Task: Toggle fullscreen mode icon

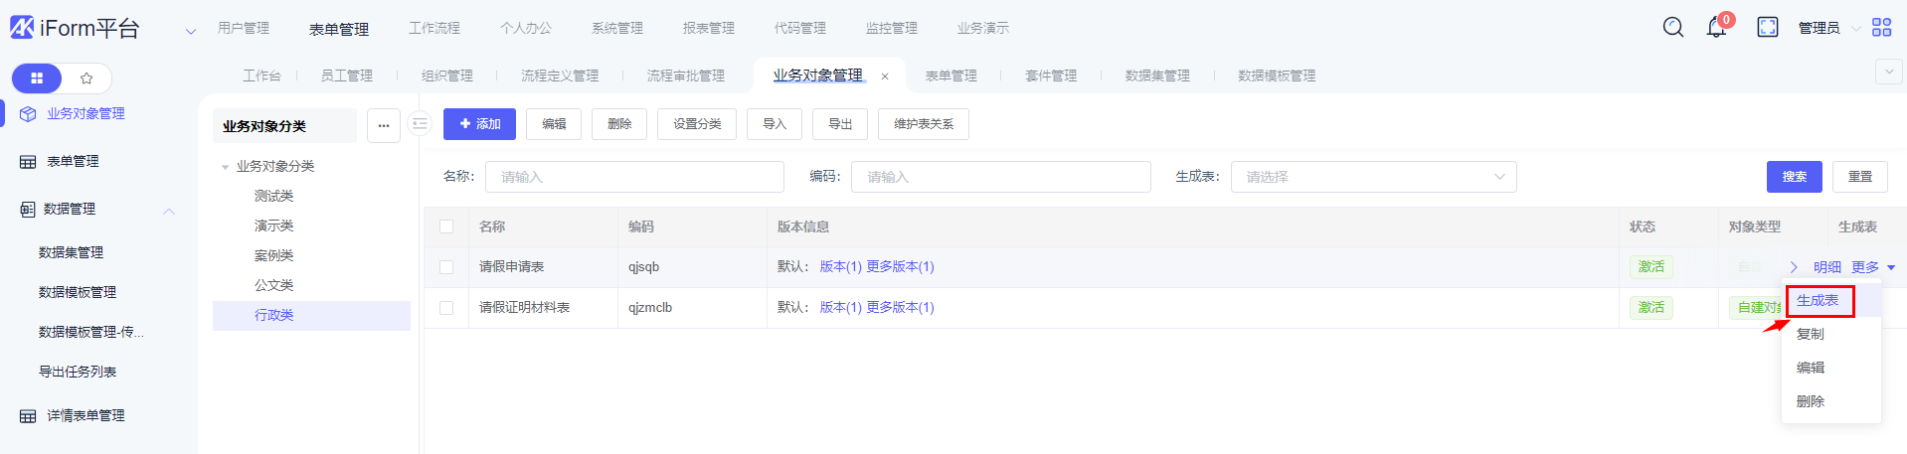Action: [1768, 27]
